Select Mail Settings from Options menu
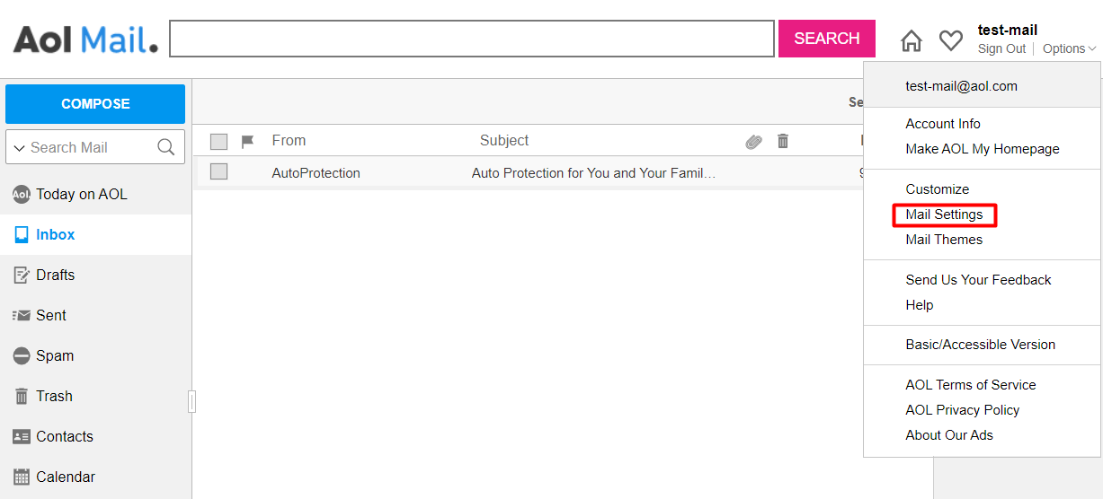The height and width of the screenshot is (499, 1103). (x=944, y=214)
